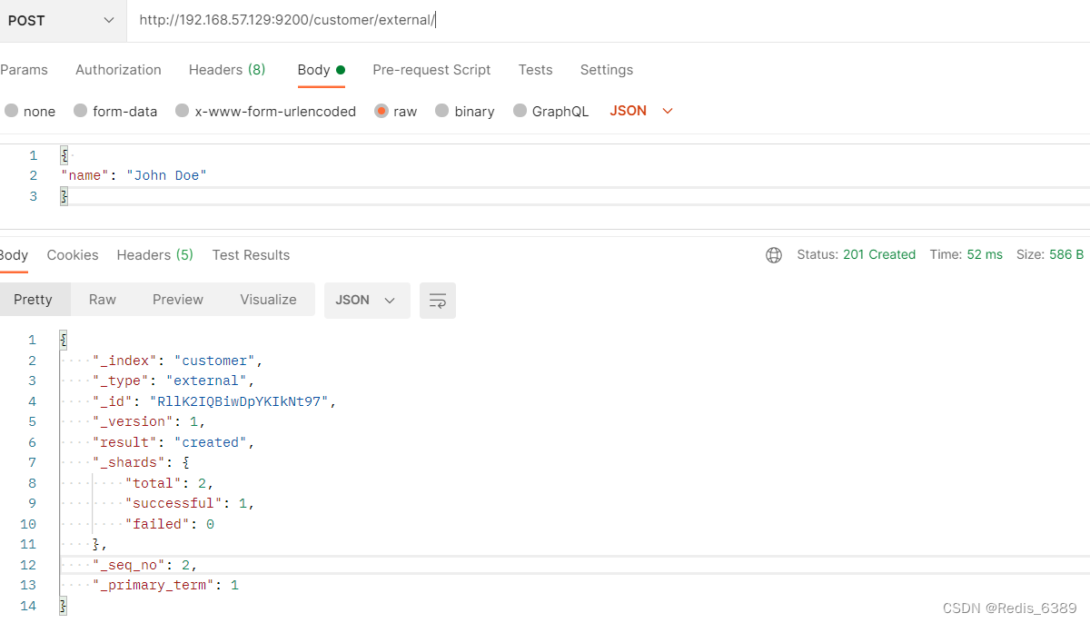The width and height of the screenshot is (1090, 623).
Task: Select form-data body type radio
Action: point(81,111)
